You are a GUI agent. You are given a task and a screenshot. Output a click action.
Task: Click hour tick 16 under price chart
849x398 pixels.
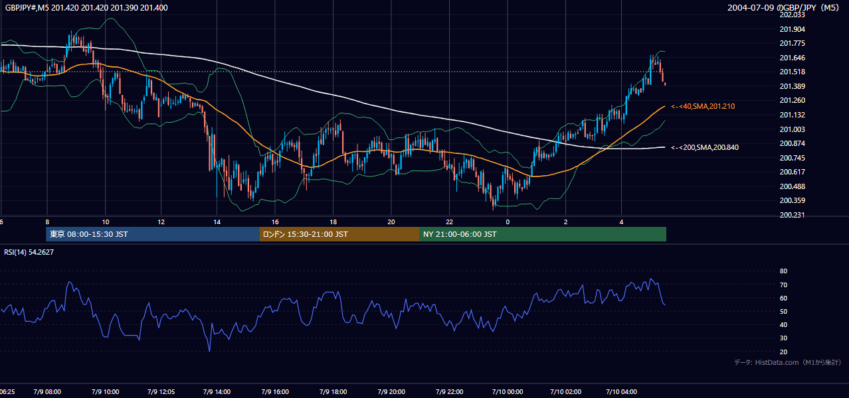coord(276,222)
